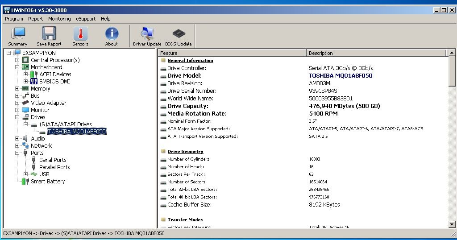Open the Report menu

point(36,19)
